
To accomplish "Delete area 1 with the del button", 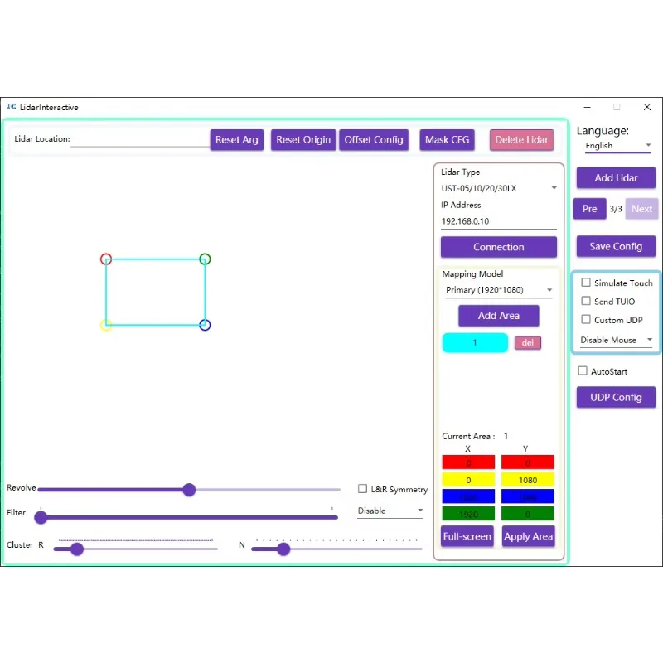I will 528,342.
